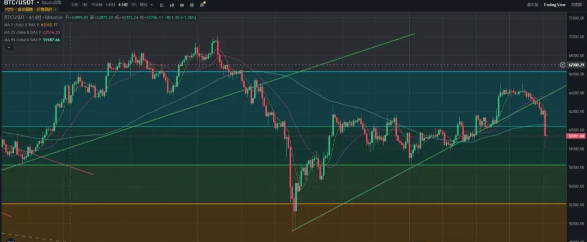Select the Trading View tab
Viewport: 587px width, 242px height.
(554, 4)
